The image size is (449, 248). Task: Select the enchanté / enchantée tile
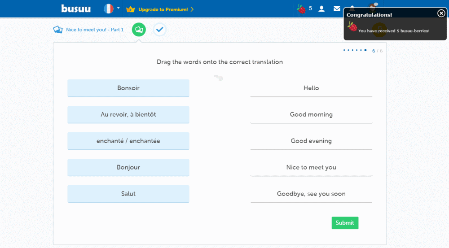coord(128,141)
